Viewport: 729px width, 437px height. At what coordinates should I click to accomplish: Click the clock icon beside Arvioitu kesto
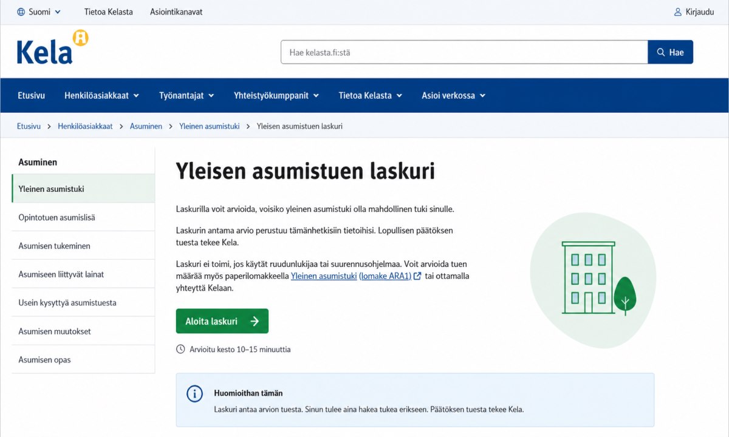[x=180, y=349]
